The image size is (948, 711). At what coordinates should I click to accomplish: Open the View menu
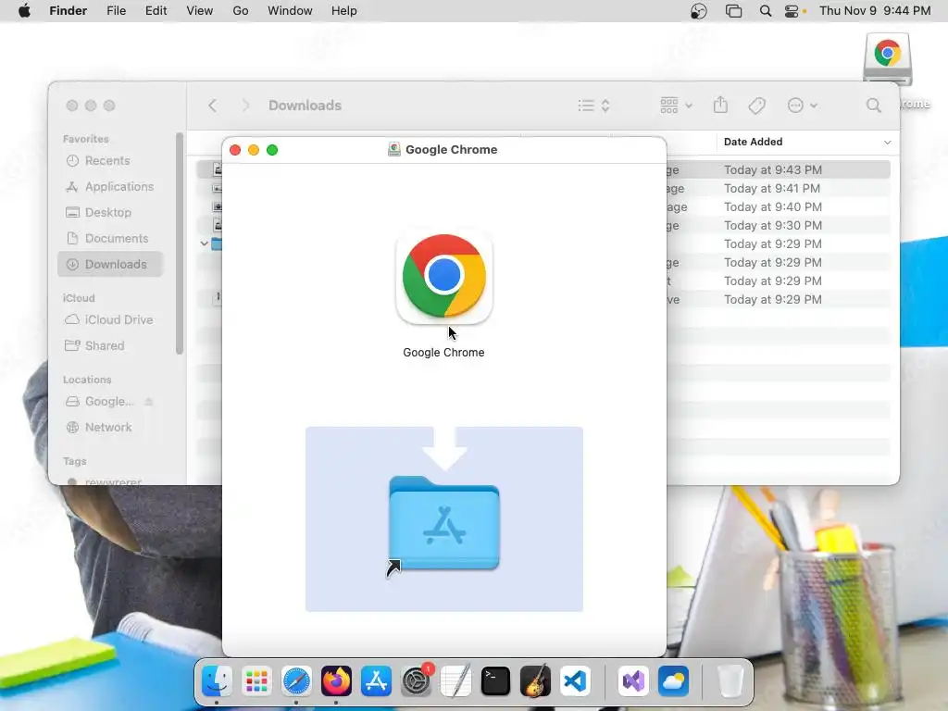(x=200, y=11)
